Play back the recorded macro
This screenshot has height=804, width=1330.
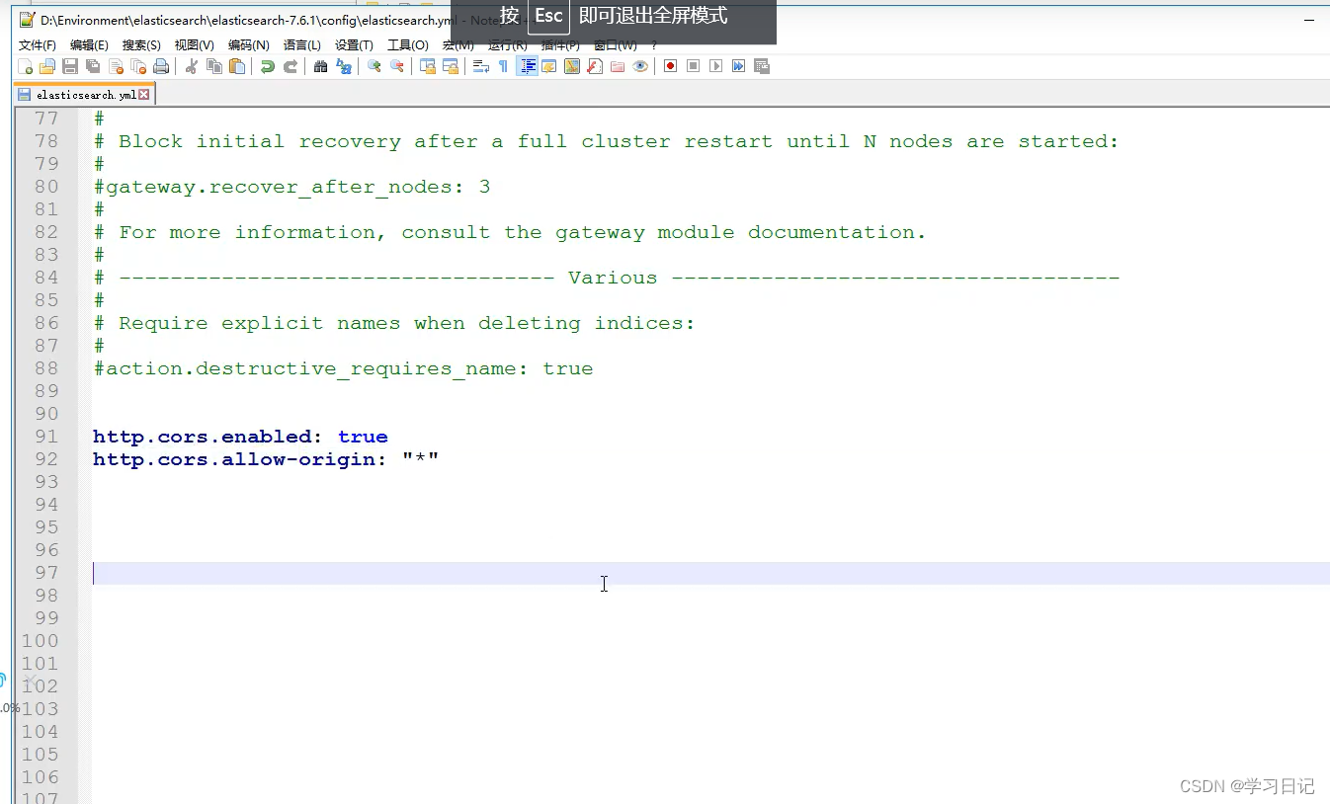(715, 66)
